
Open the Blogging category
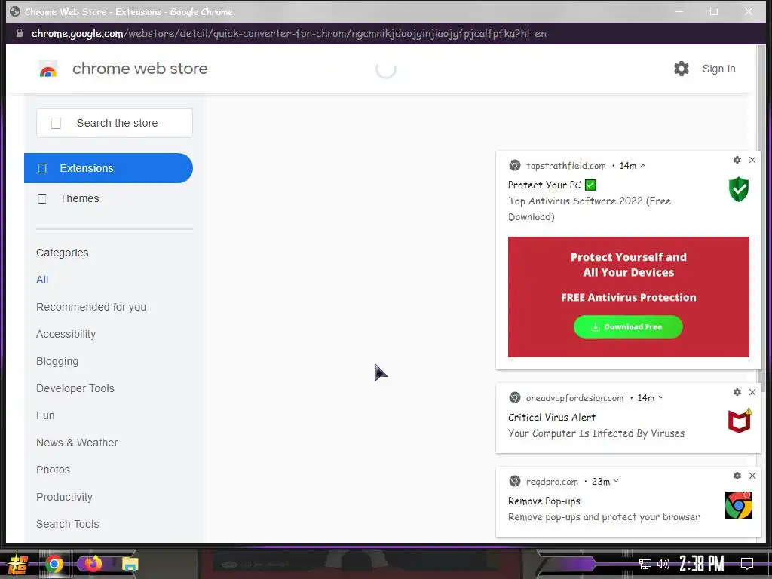coord(57,361)
